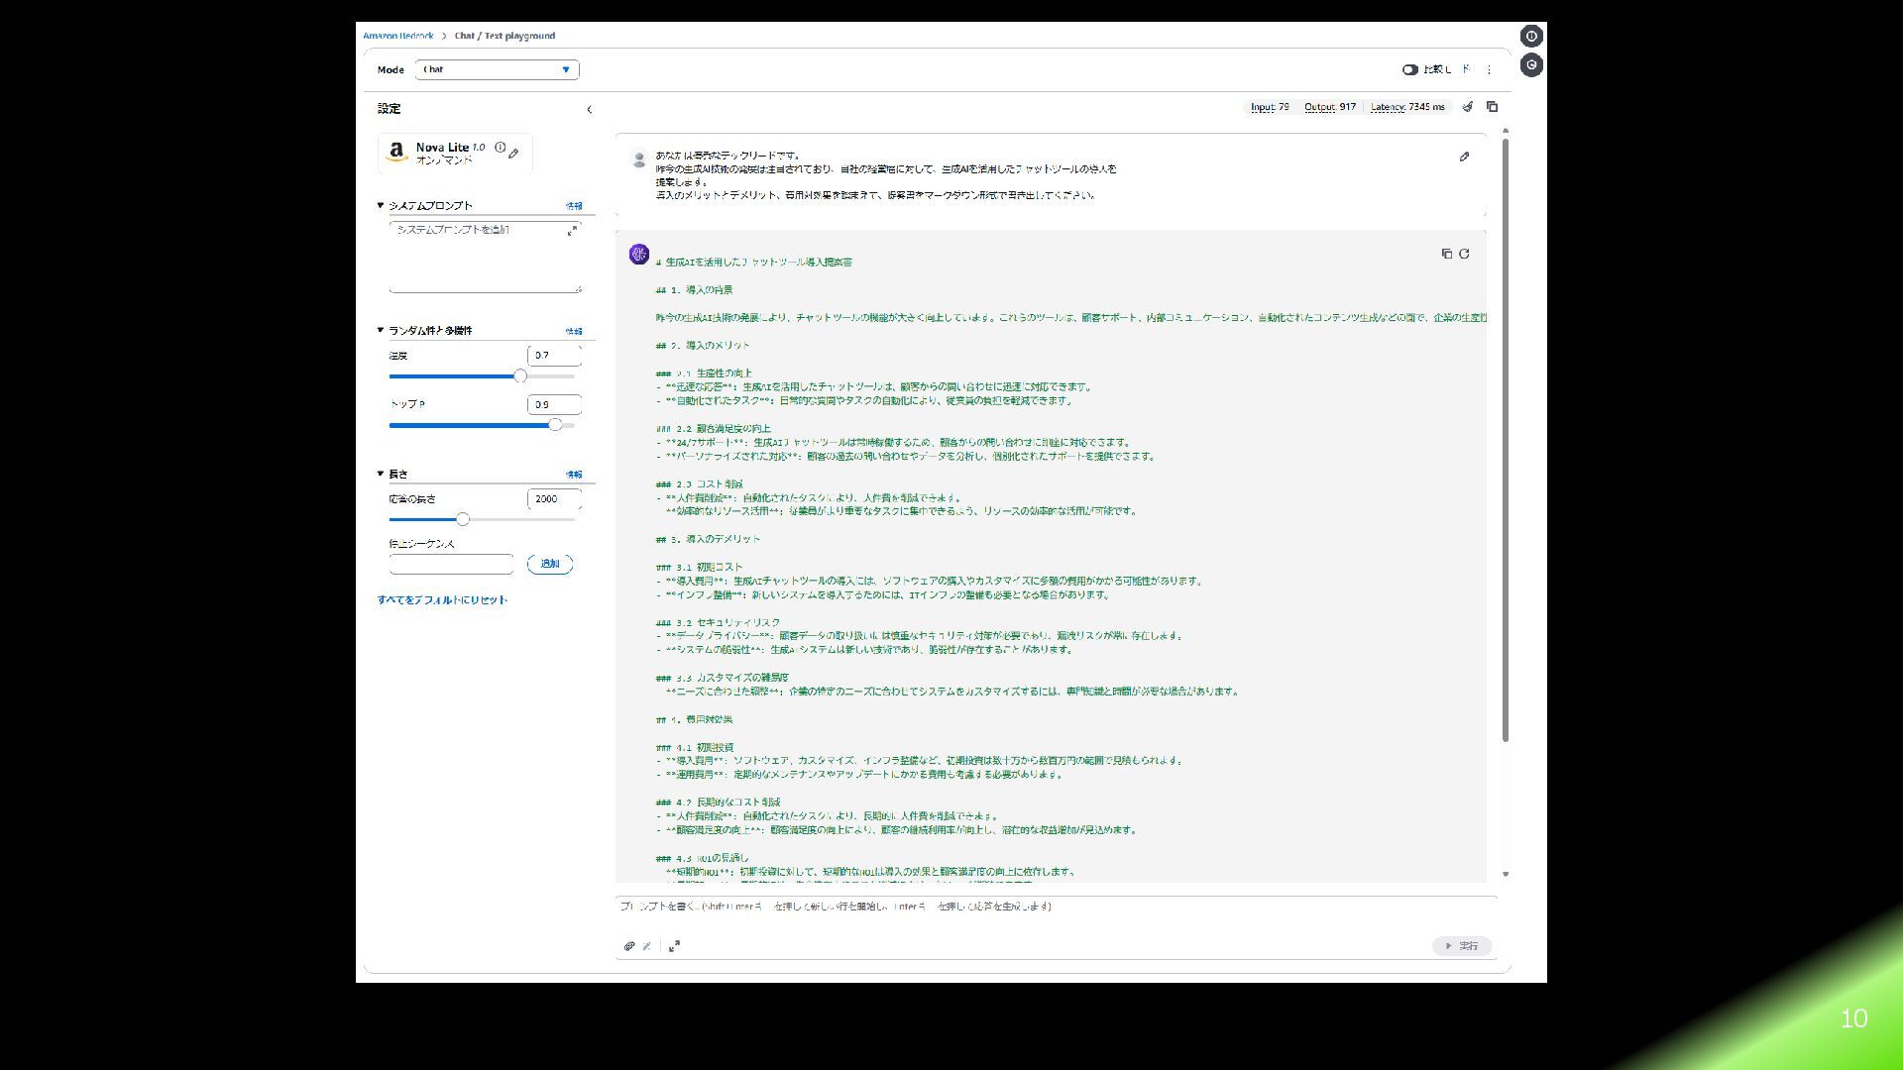Click the heading '### 3.3 カスタマイズの難易度'
The image size is (1903, 1070).
tap(723, 679)
